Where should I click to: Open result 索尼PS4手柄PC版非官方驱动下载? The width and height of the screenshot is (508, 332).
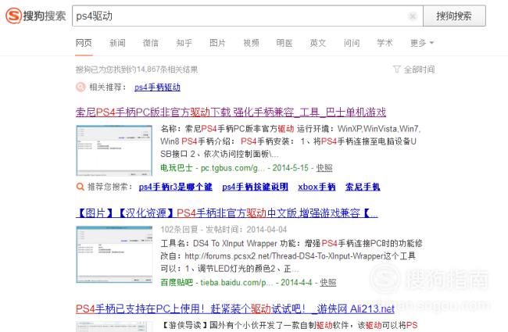(231, 112)
